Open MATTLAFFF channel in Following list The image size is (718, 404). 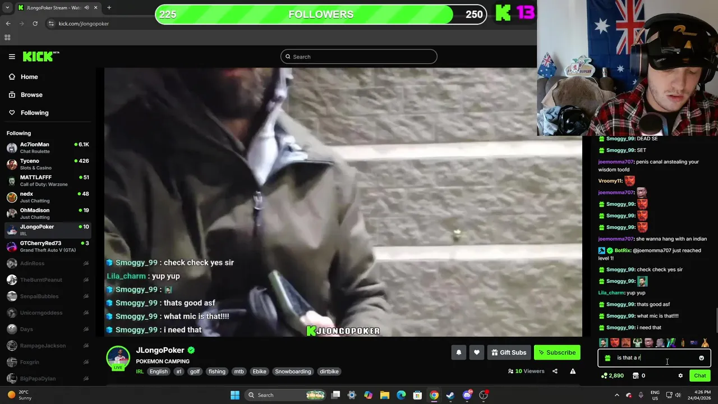coord(48,181)
